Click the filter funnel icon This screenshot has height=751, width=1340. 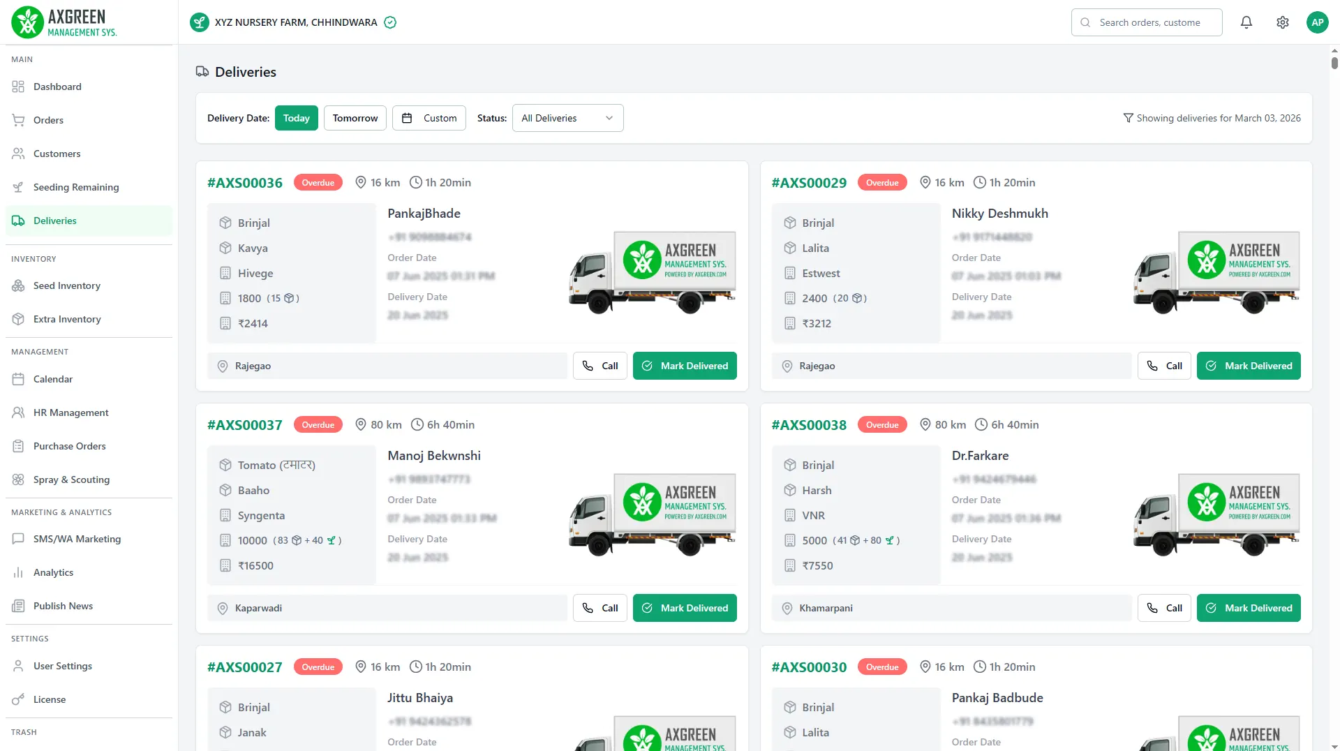point(1128,118)
